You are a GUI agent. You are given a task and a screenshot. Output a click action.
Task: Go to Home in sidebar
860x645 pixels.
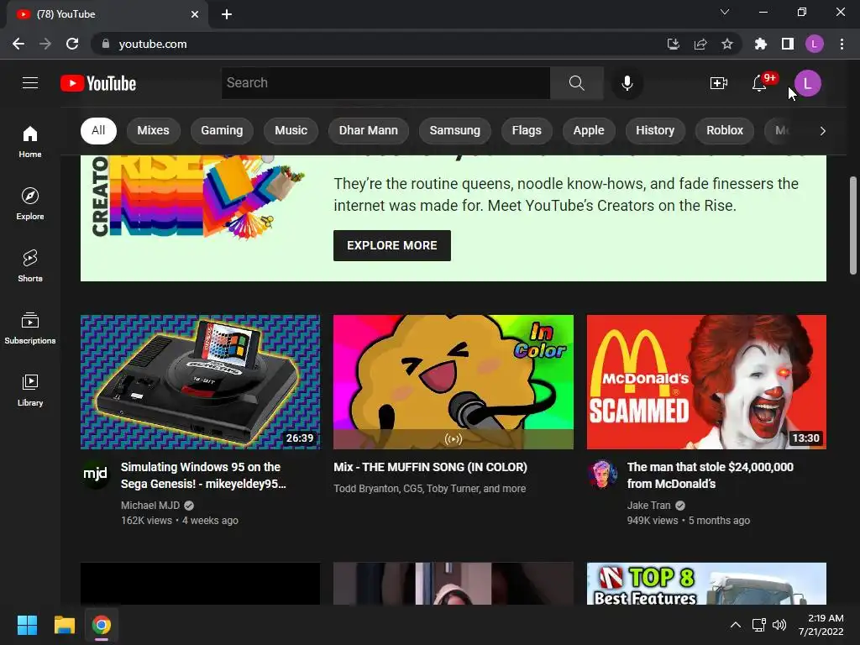[x=30, y=141]
